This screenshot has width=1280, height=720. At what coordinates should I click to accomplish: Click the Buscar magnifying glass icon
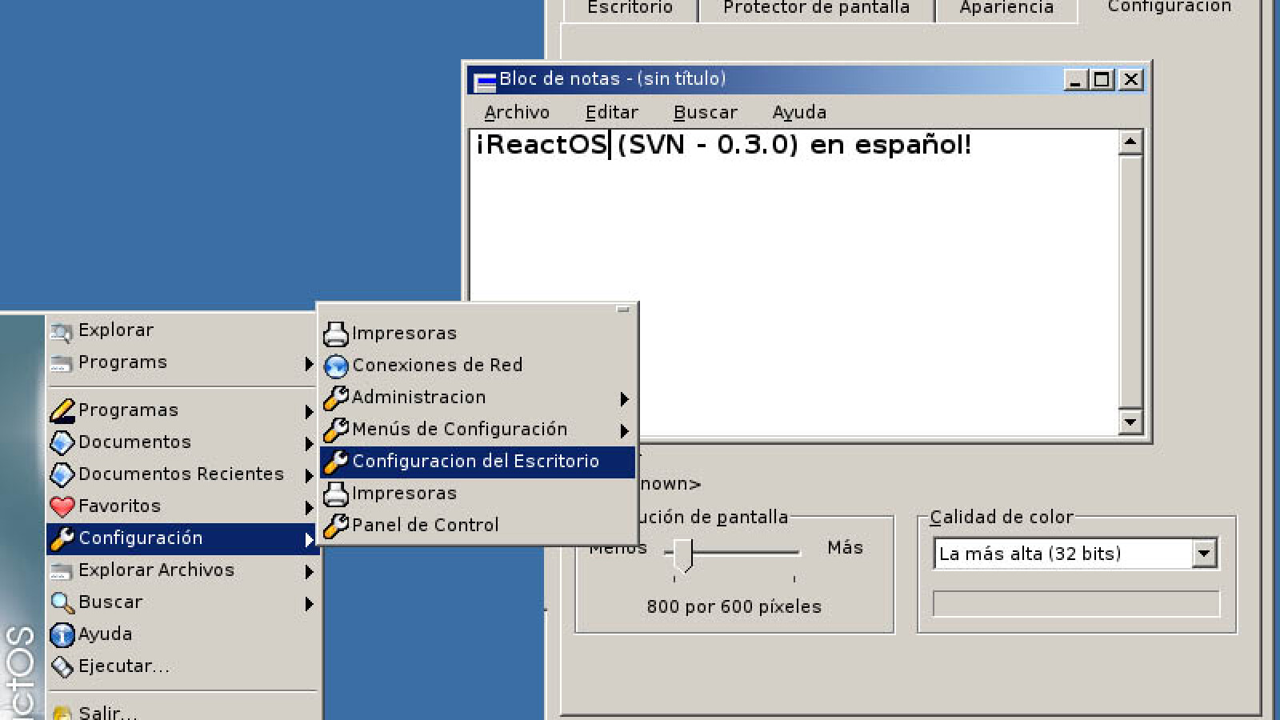[62, 602]
